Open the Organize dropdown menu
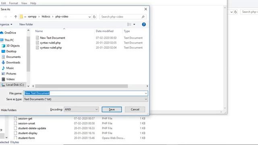Image resolution: width=258 pixels, height=145 pixels. tap(6, 25)
